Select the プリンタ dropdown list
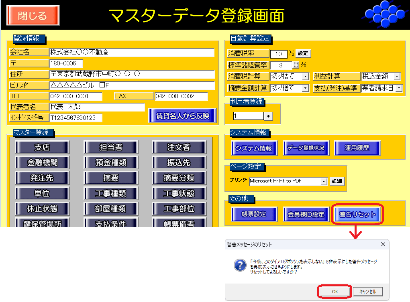Viewport: 410px width, 302px height. [324, 181]
